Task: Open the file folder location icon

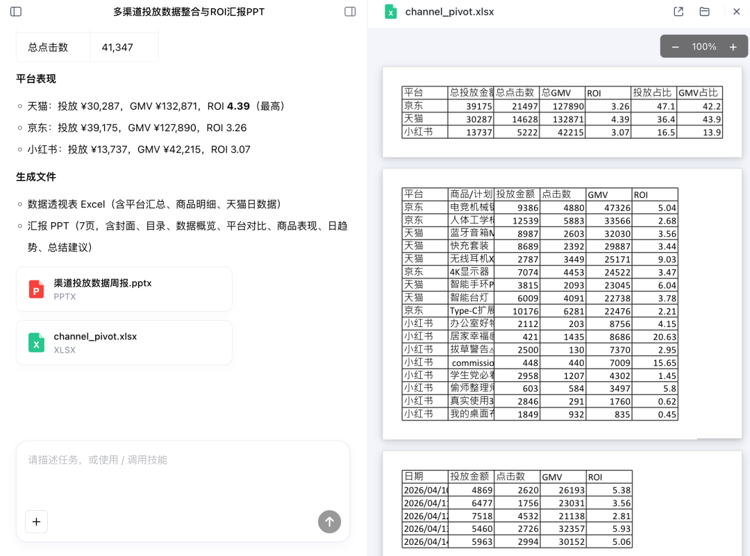Action: 704,12
